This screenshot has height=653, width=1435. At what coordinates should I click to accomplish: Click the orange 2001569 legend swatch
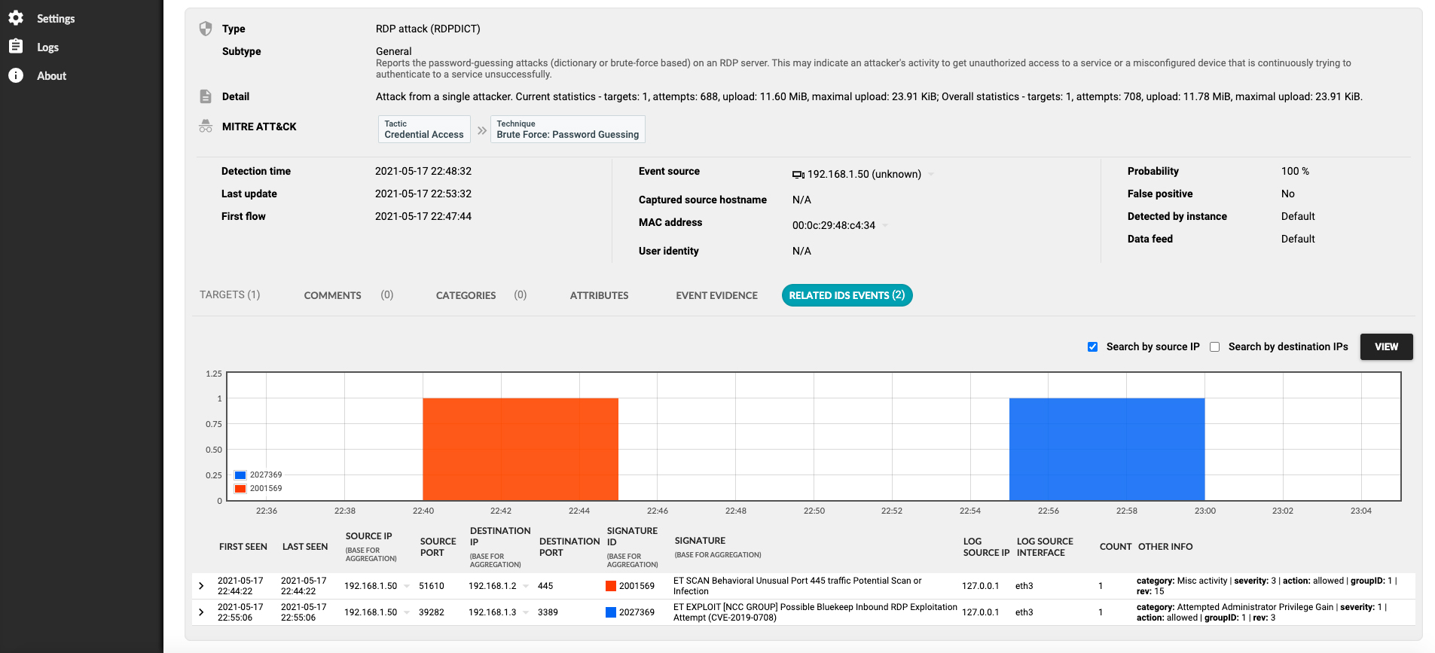pyautogui.click(x=240, y=489)
